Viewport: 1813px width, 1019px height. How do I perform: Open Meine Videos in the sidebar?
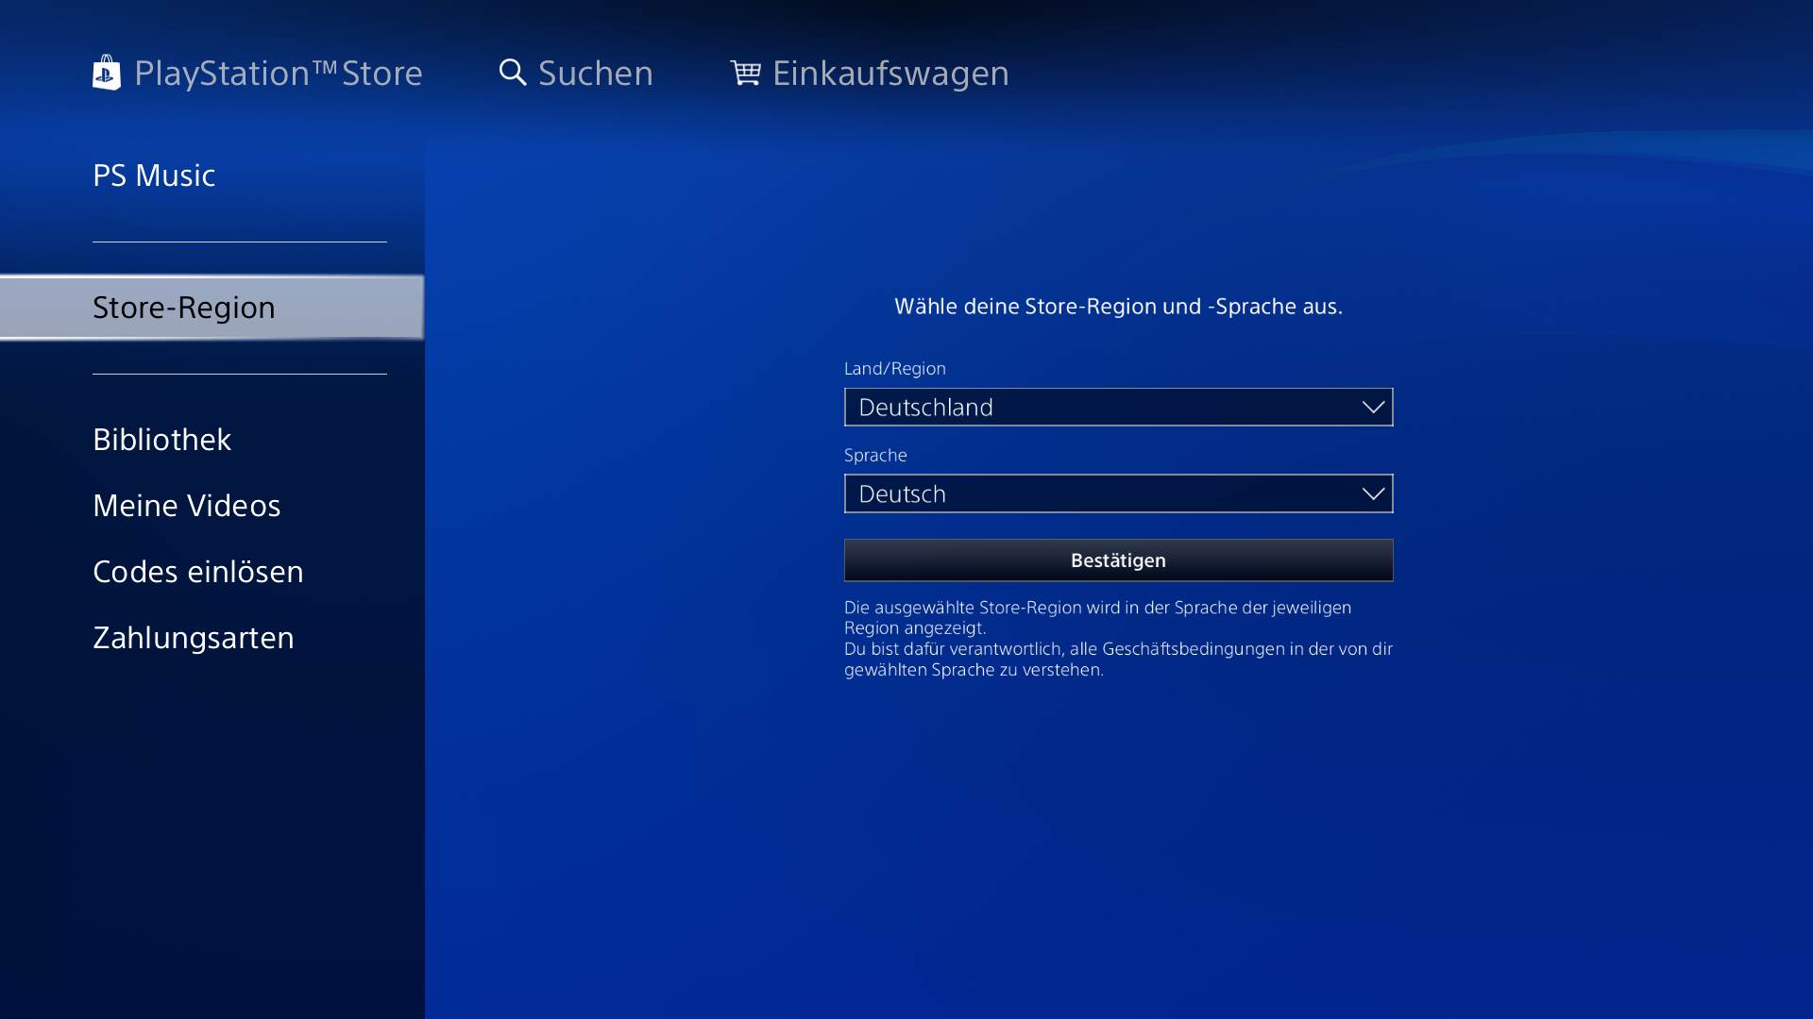187,506
